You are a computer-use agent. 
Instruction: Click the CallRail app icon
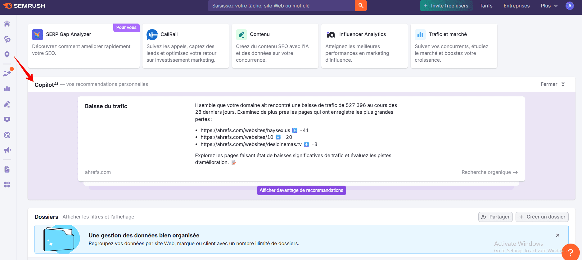point(152,34)
